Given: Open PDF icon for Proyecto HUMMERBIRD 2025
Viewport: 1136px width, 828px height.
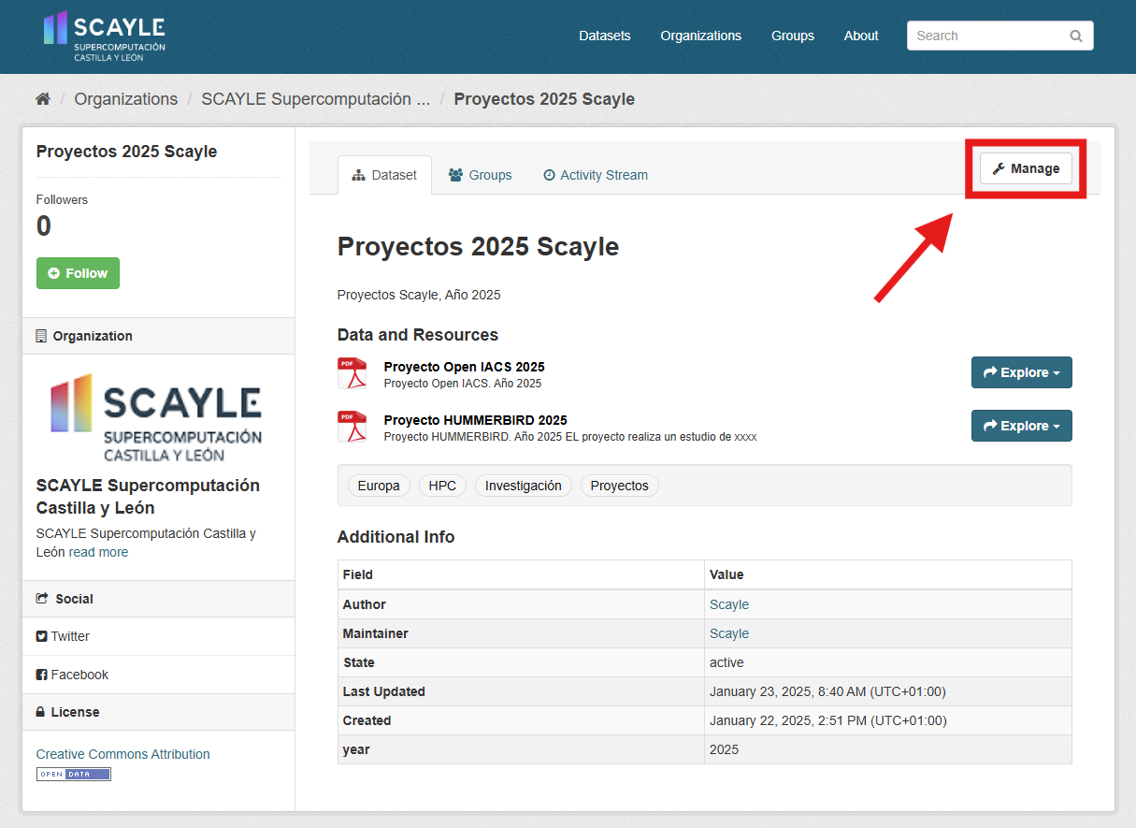Looking at the screenshot, I should 352,426.
